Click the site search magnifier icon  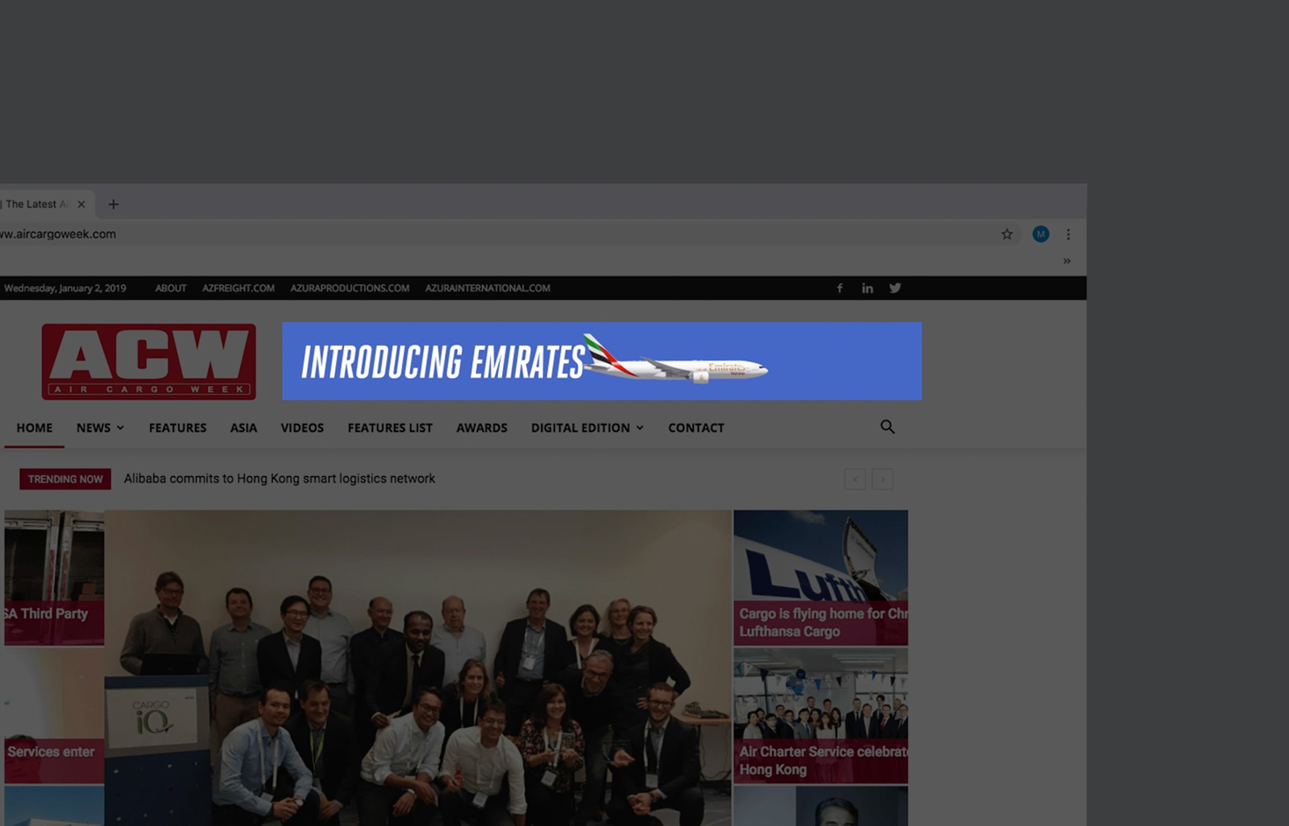pyautogui.click(x=887, y=427)
